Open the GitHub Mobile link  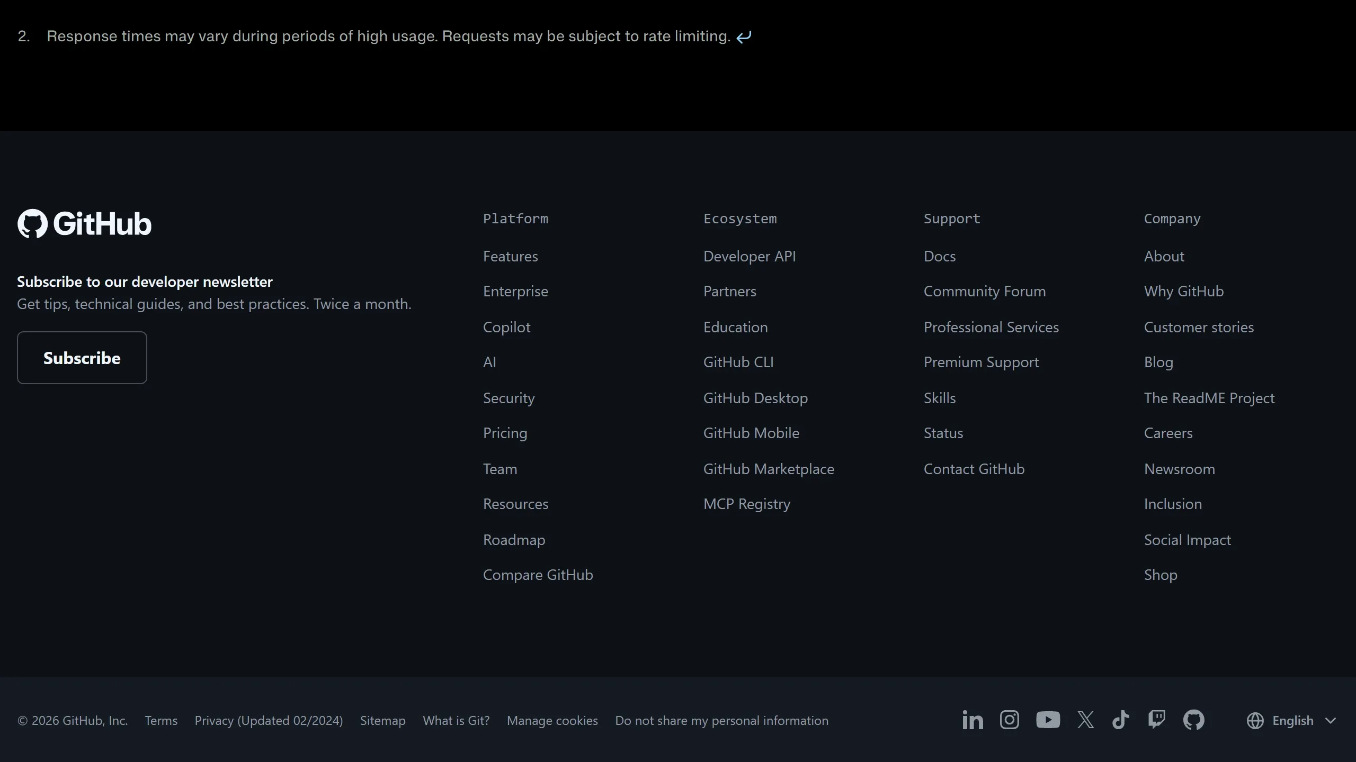tap(751, 433)
